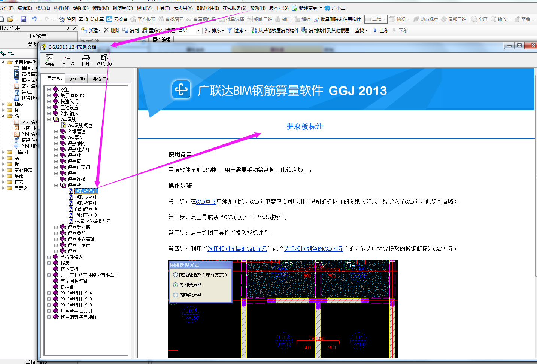537x364 pixels.
Task: Follow 选择相同颜色的CAD图元 link
Action: point(313,248)
